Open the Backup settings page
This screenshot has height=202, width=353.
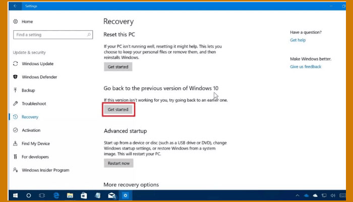tap(28, 90)
